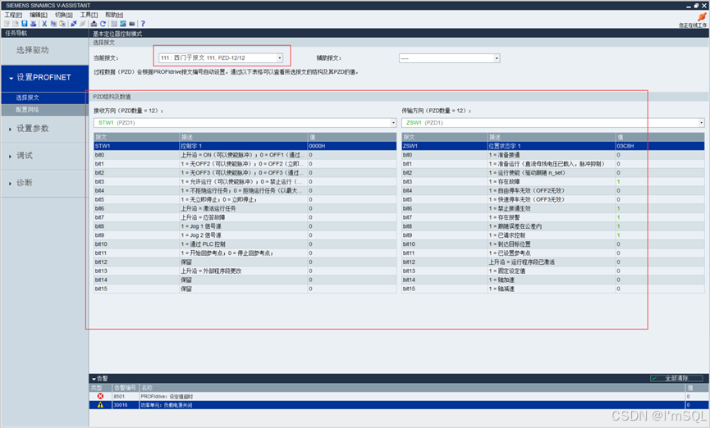Select STW1 bit8 row 1 = Jog 1 信号源
This screenshot has height=428, width=710.
[x=245, y=226]
